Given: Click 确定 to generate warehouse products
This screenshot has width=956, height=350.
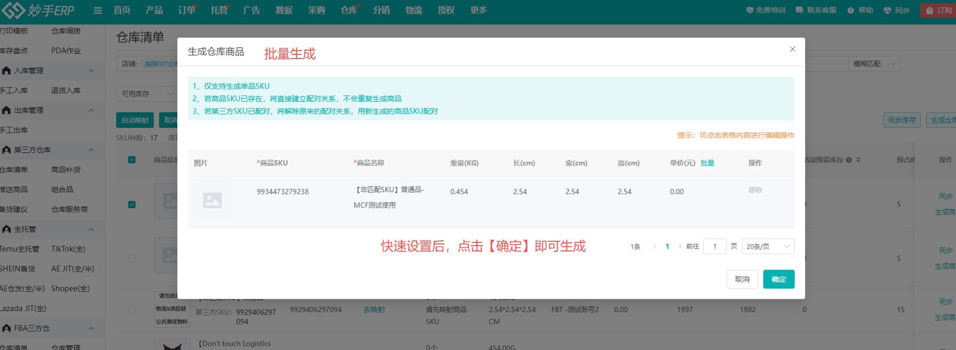Looking at the screenshot, I should click(778, 279).
